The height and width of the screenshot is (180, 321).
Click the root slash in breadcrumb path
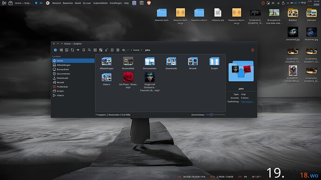(128, 50)
